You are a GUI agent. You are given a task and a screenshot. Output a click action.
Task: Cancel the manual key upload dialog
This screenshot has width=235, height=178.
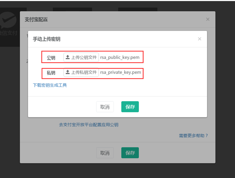pyautogui.click(x=105, y=107)
